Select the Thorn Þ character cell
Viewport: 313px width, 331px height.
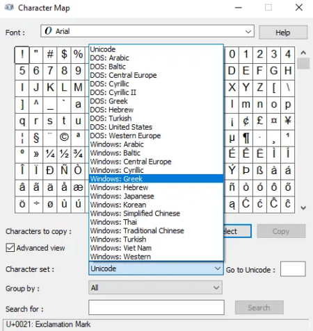(x=246, y=171)
